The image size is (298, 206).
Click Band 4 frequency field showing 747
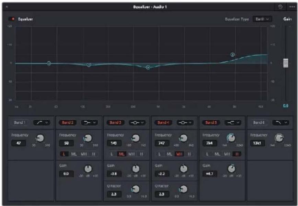coord(162,143)
